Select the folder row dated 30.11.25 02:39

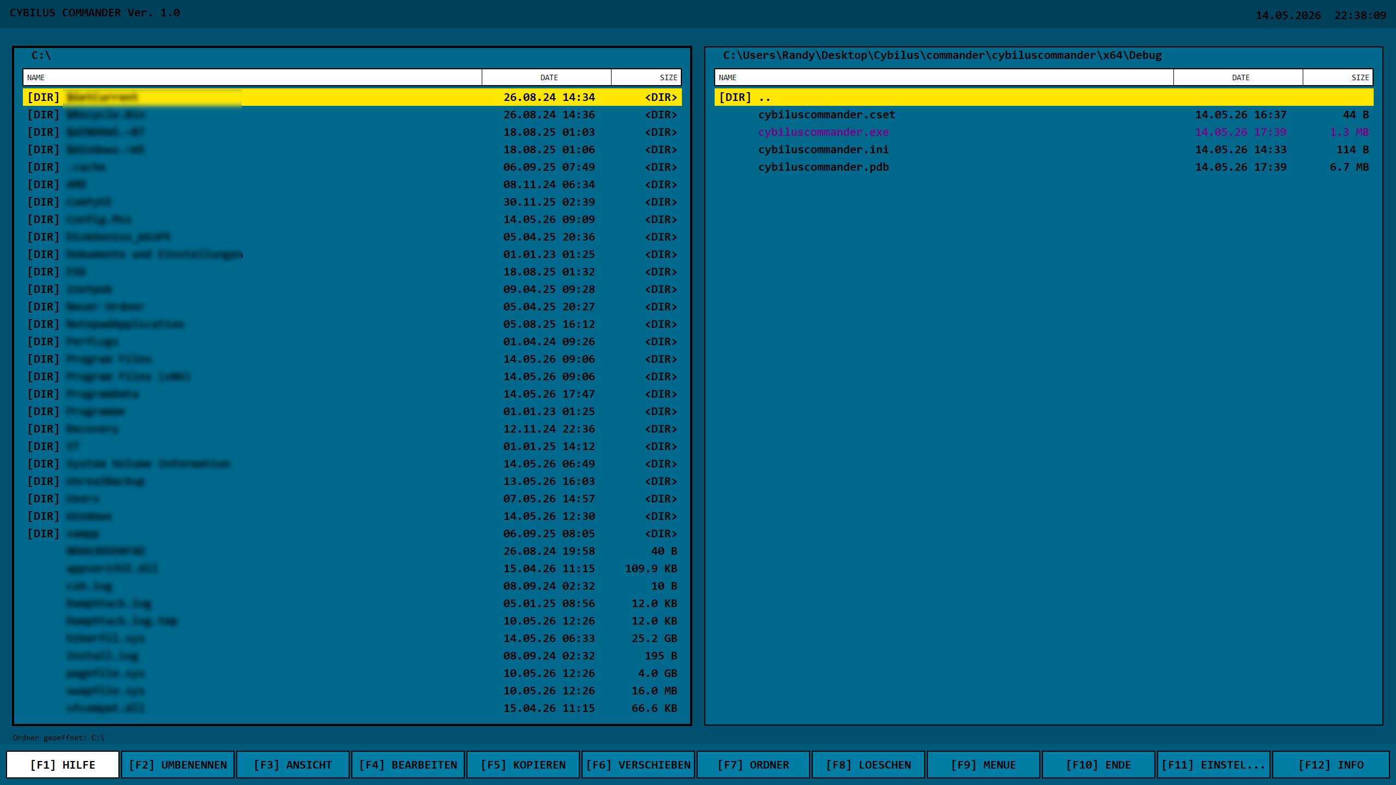coord(352,202)
